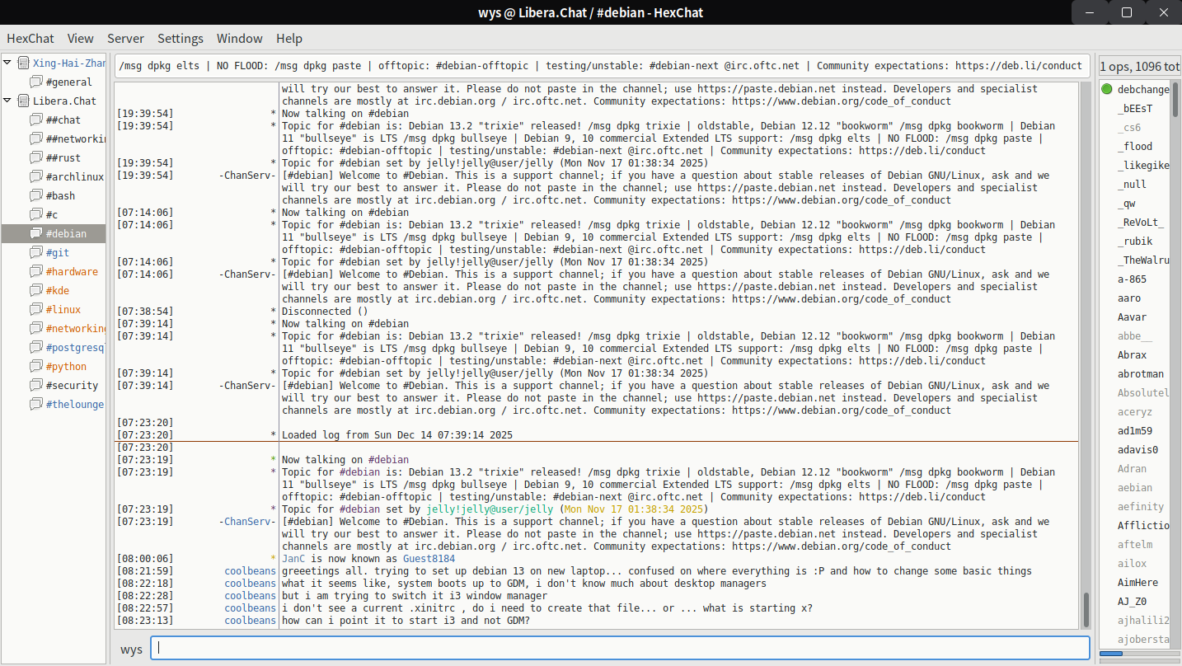Select the #thelounge channel icon
This screenshot has width=1182, height=666.
click(x=35, y=404)
